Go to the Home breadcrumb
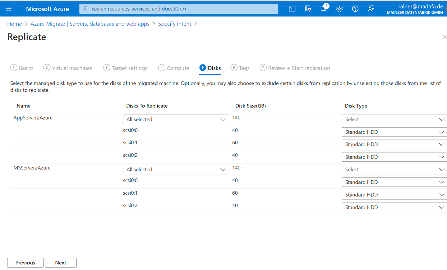This screenshot has width=447, height=270. [x=15, y=24]
